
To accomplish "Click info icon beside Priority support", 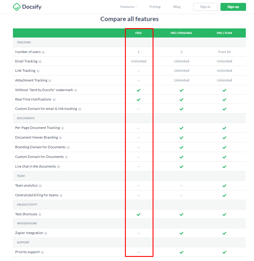I will 42,252.
